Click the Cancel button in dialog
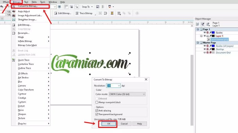This screenshot has height=133, width=238. coord(124,124)
